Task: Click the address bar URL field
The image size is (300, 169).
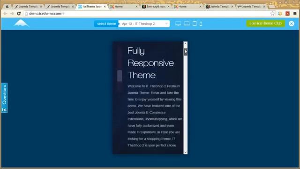Action: pyautogui.click(x=147, y=14)
